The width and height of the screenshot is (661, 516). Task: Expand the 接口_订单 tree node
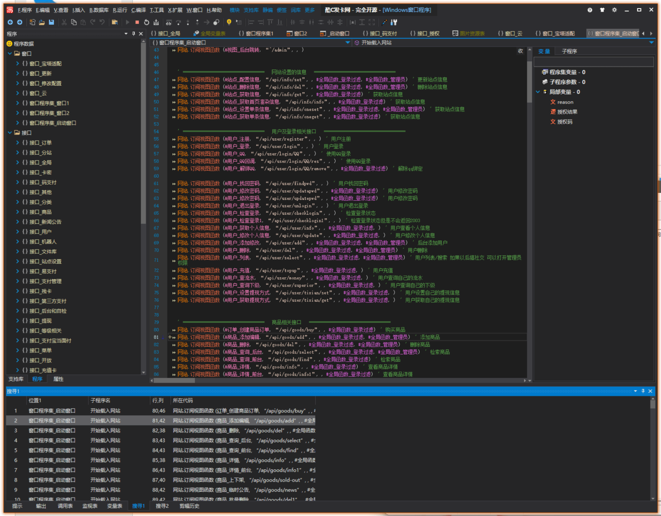click(x=17, y=143)
